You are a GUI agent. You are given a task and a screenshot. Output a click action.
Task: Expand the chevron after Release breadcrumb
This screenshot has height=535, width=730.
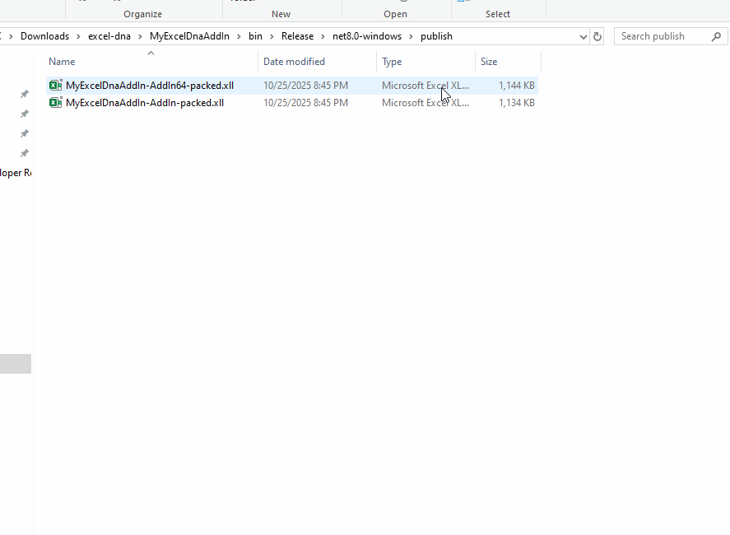323,36
